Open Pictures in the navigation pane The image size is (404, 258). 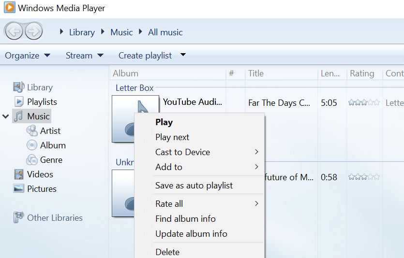point(42,189)
